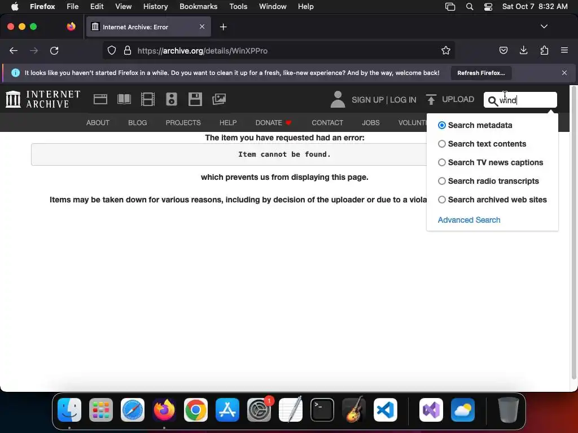
Task: Open the CONTACT link
Action: point(327,122)
